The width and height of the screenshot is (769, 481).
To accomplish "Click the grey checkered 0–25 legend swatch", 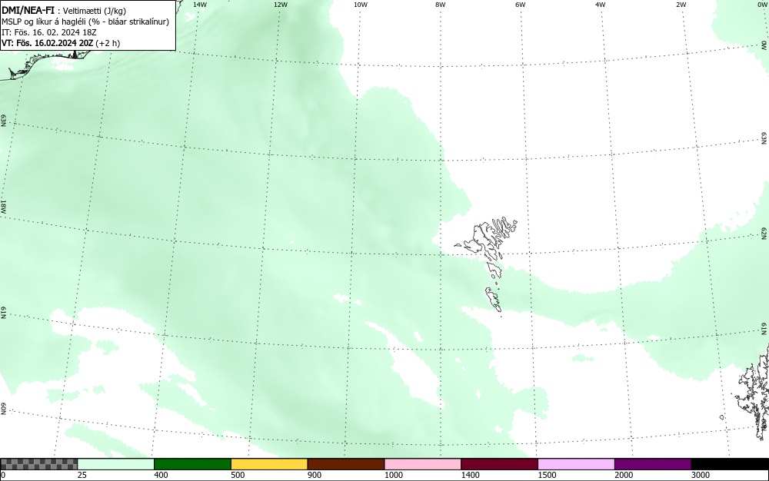I will point(38,464).
